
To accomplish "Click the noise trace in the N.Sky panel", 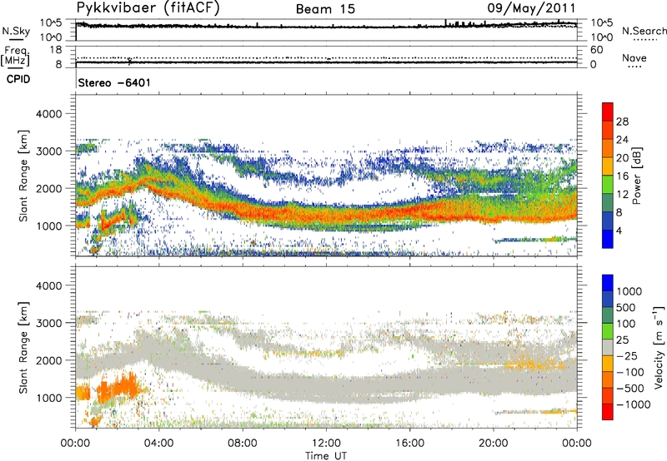I will pos(326,27).
